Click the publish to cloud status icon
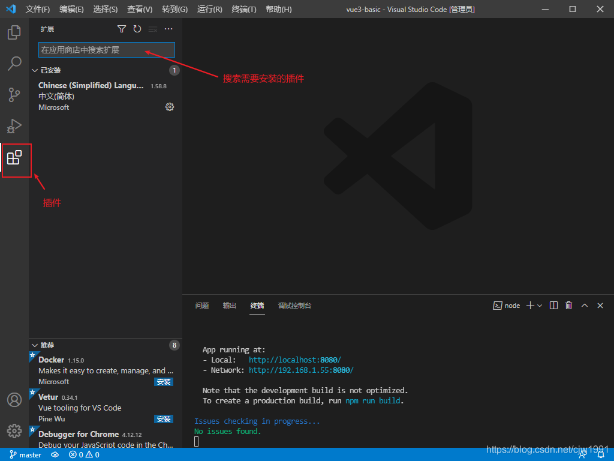Viewport: 614px width, 461px height. tap(55, 455)
